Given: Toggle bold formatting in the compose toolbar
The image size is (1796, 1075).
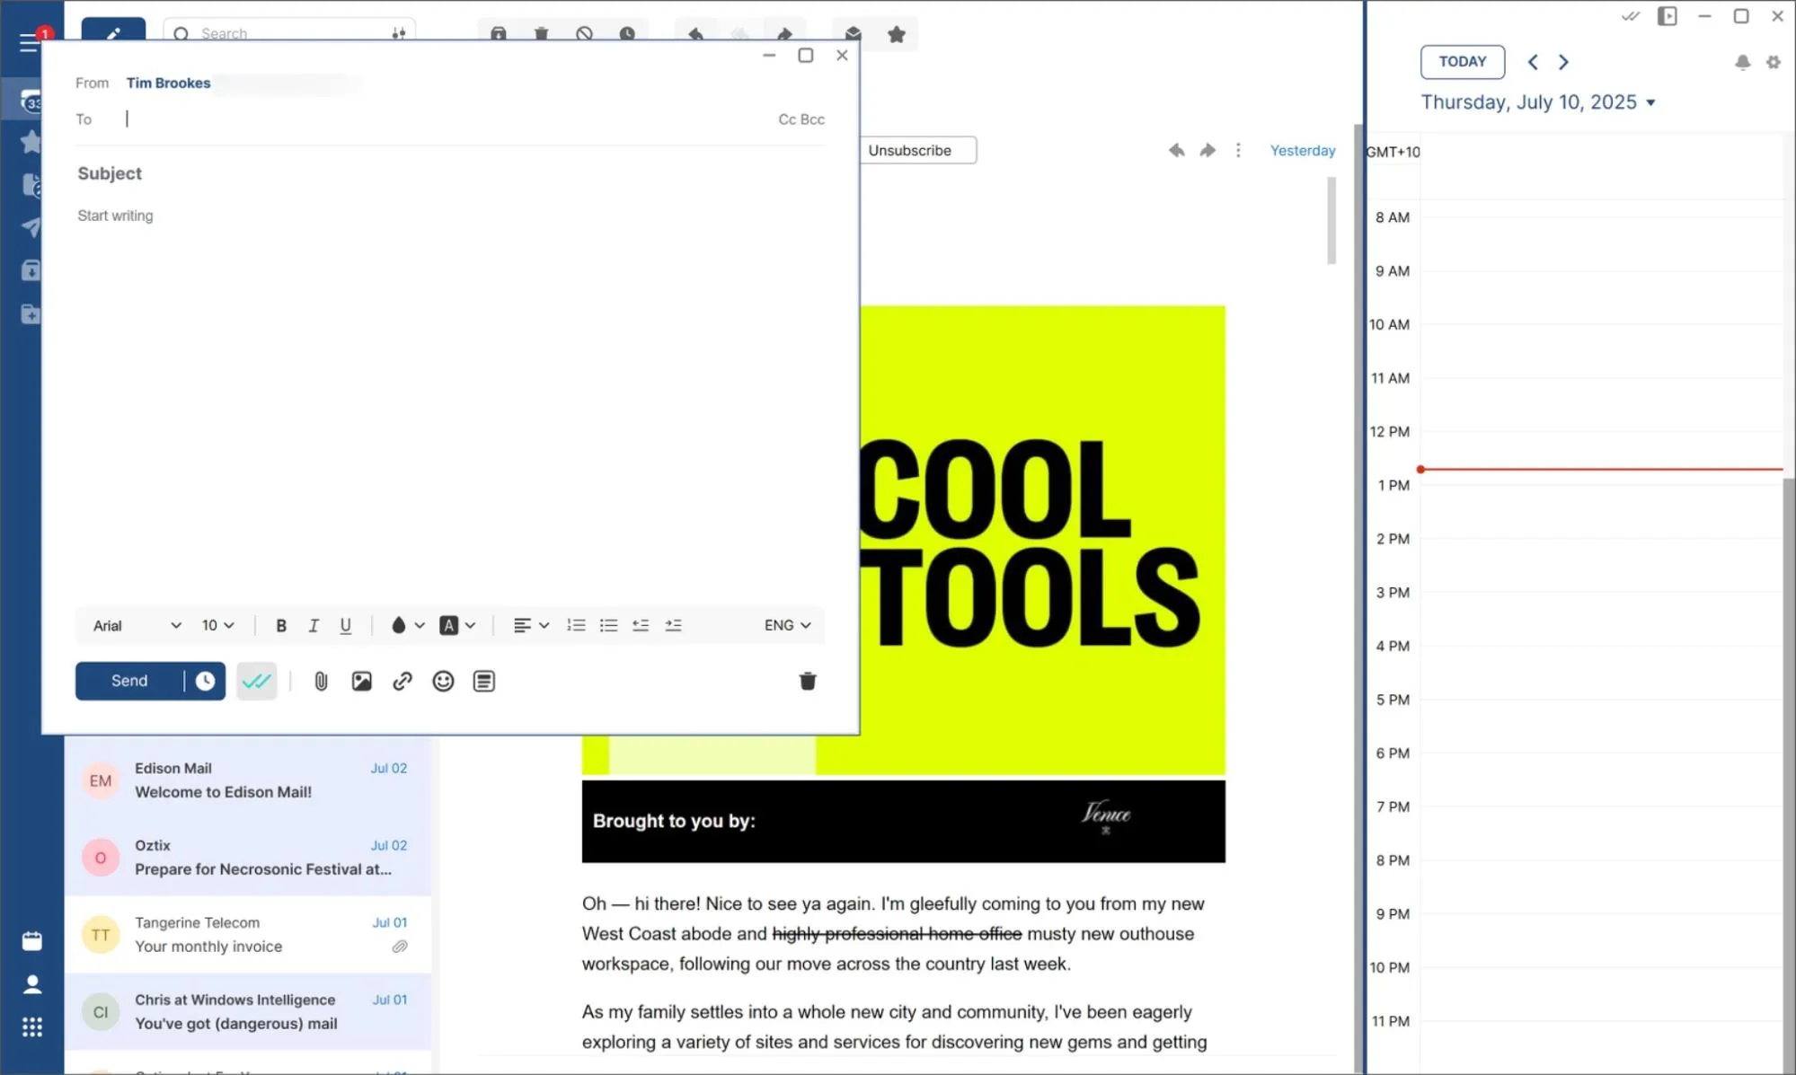Looking at the screenshot, I should coord(281,625).
